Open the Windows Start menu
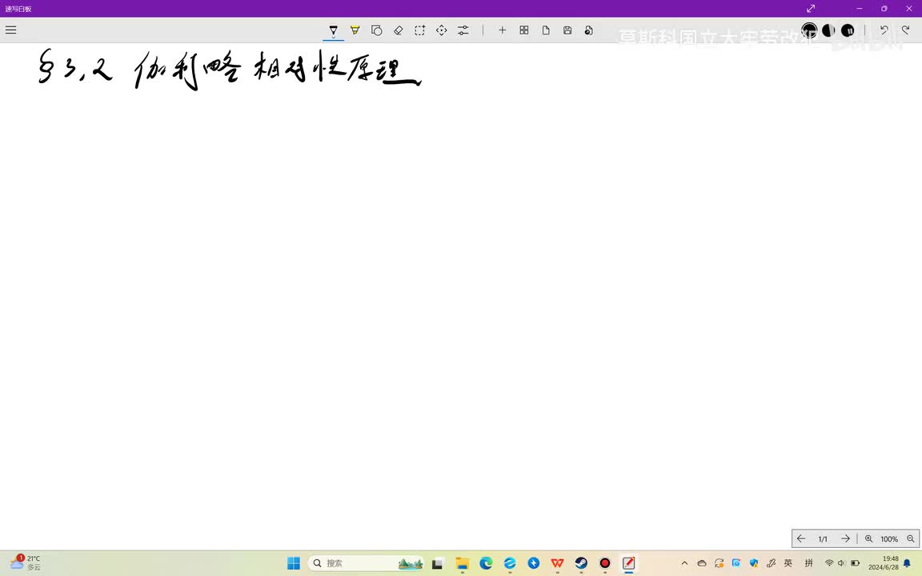922x576 pixels. coord(294,563)
